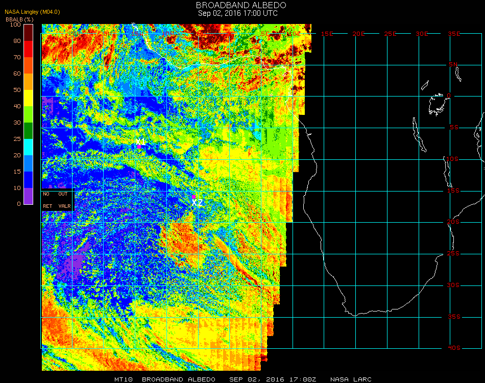Click the '30E' longitude label

click(422, 34)
